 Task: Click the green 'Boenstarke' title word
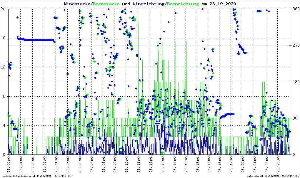pyautogui.click(x=106, y=4)
